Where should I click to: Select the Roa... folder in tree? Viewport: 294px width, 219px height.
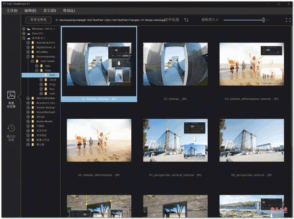pos(52,89)
